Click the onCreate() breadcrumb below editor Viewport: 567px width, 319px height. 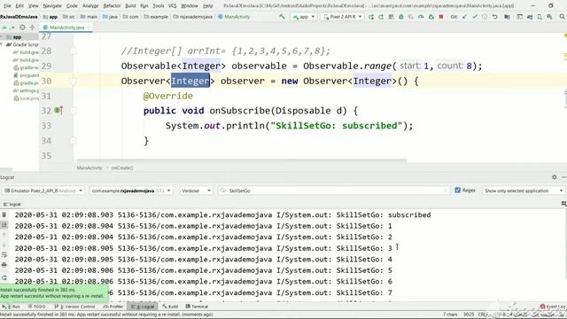(x=122, y=167)
